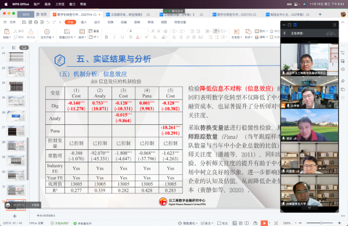
Task: Click the print icon in quick toolbar
Action: [36, 22]
